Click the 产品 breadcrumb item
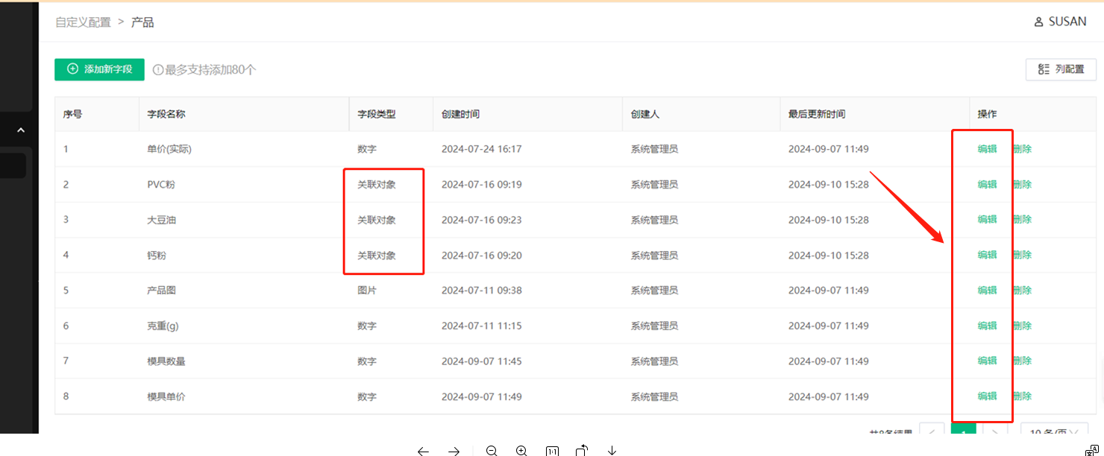Viewport: 1104px width, 456px height. pos(142,22)
